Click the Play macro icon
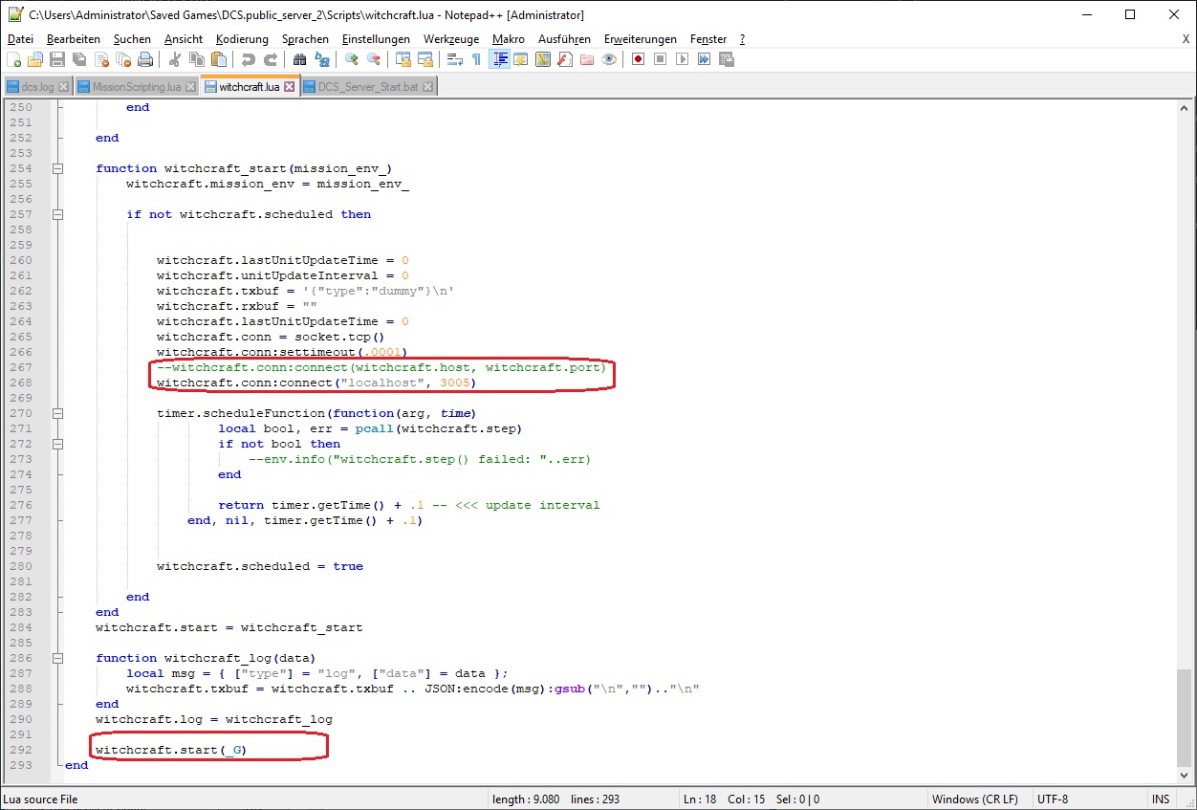Screen dimensions: 1197x810 pyautogui.click(x=682, y=59)
